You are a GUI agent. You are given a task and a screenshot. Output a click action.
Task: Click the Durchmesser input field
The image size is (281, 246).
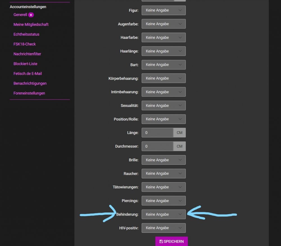click(x=157, y=146)
